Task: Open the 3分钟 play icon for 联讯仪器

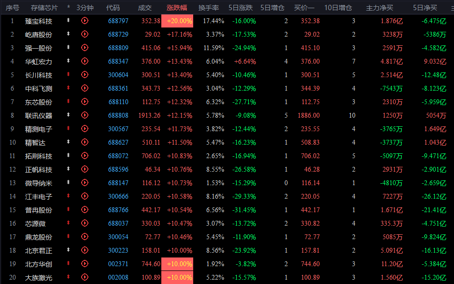Action: [85, 115]
